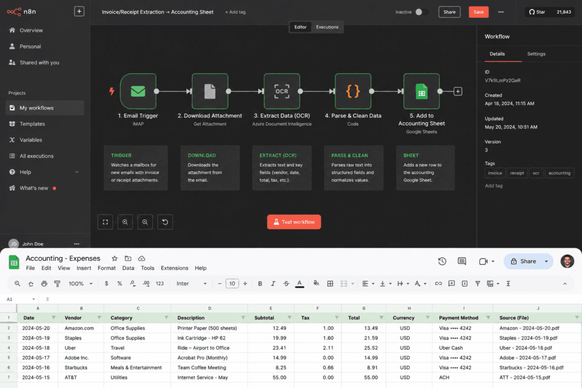The height and width of the screenshot is (388, 582).
Task: Apply strikethrough formatting
Action: [286, 283]
